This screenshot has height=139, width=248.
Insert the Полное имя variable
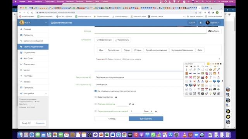[114, 50]
